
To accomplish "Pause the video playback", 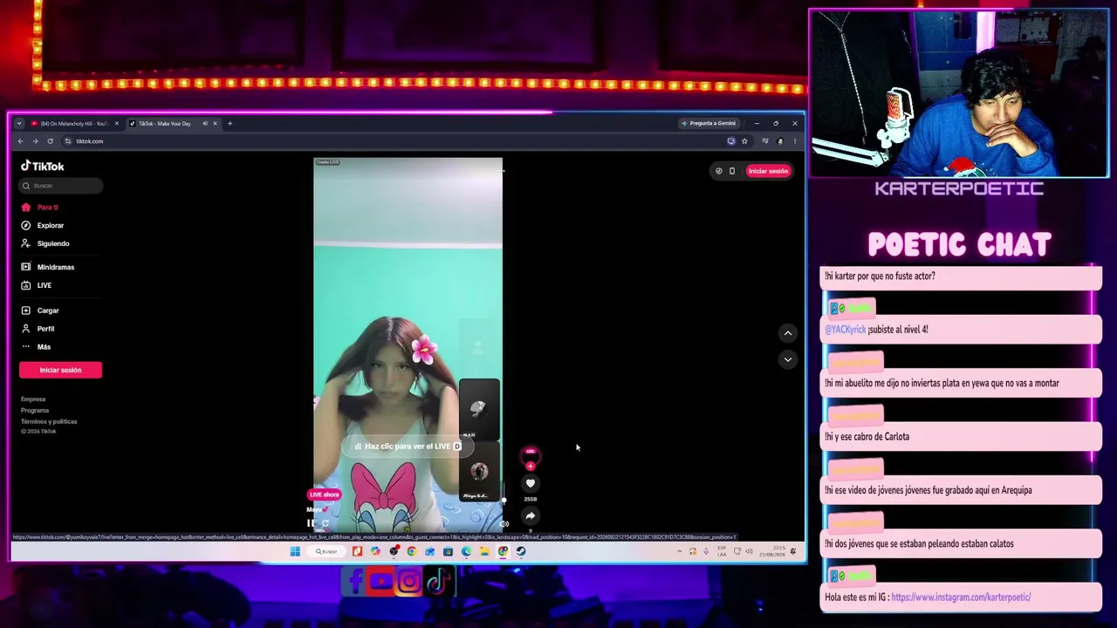I will 312,523.
